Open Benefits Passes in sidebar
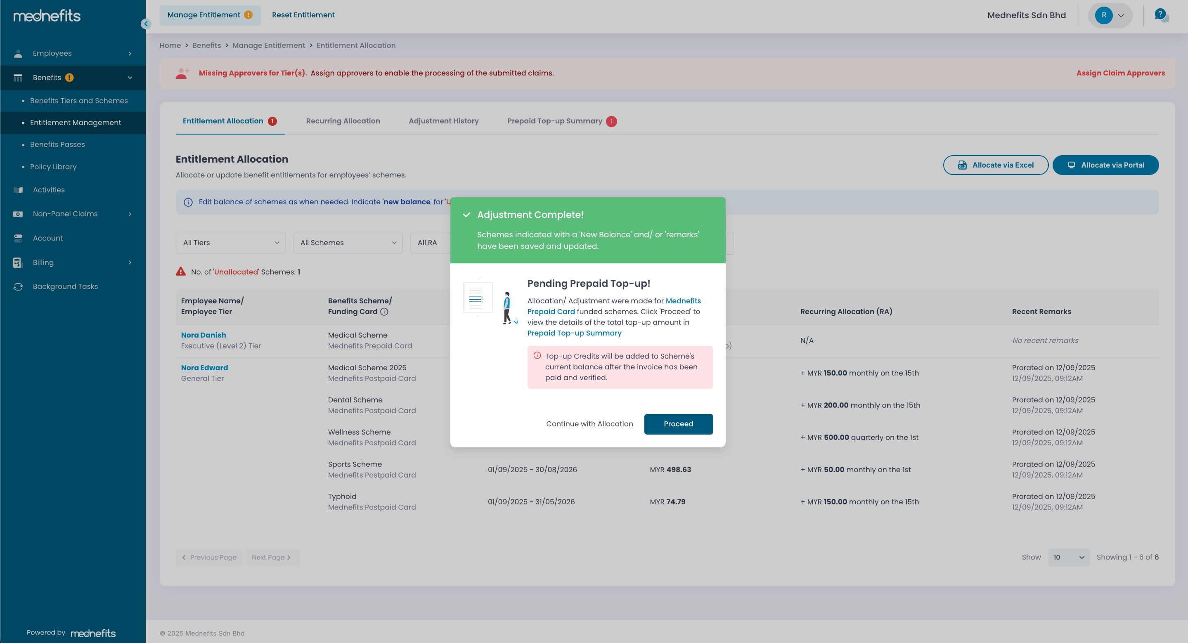Image resolution: width=1188 pixels, height=643 pixels. [58, 144]
